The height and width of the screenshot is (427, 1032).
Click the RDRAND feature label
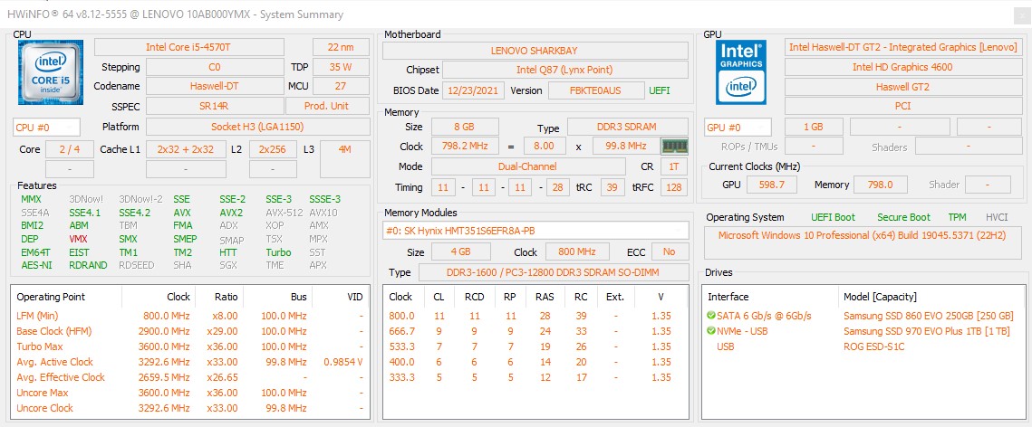(x=86, y=265)
